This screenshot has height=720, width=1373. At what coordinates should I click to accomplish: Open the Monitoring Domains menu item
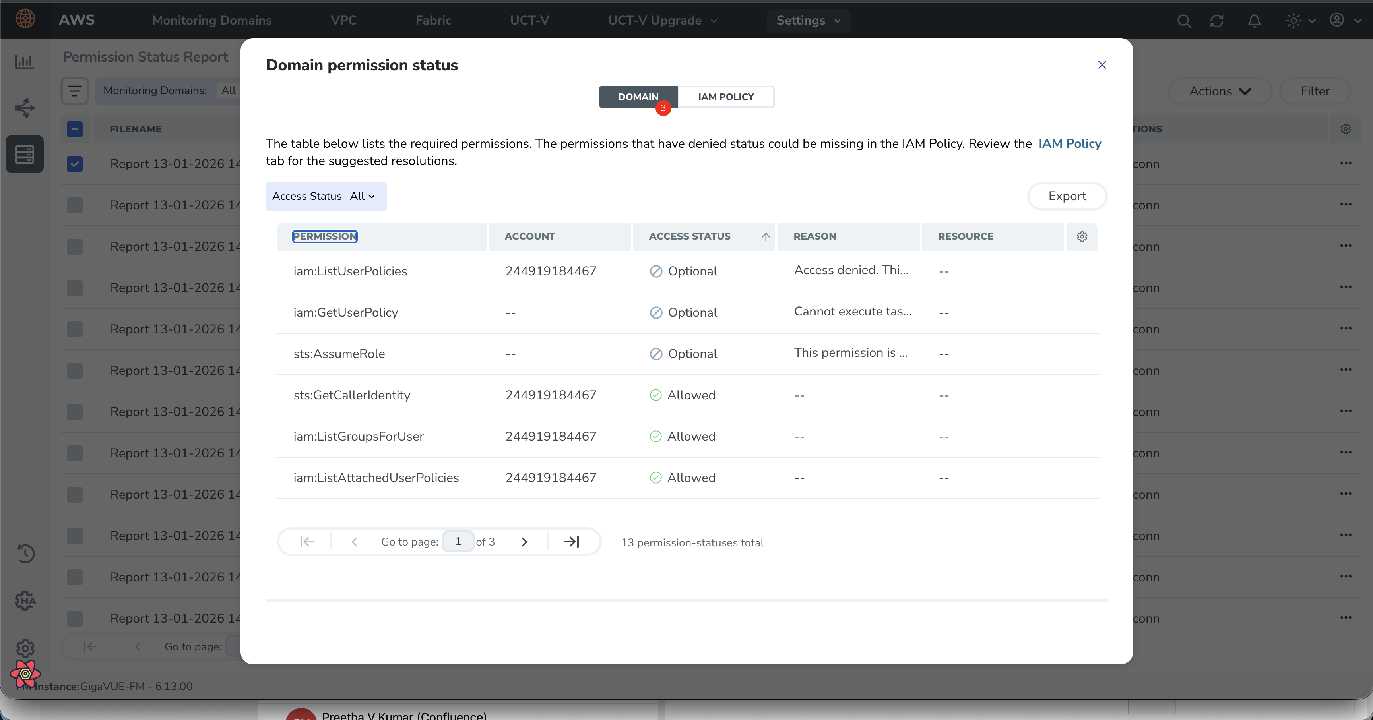point(211,21)
